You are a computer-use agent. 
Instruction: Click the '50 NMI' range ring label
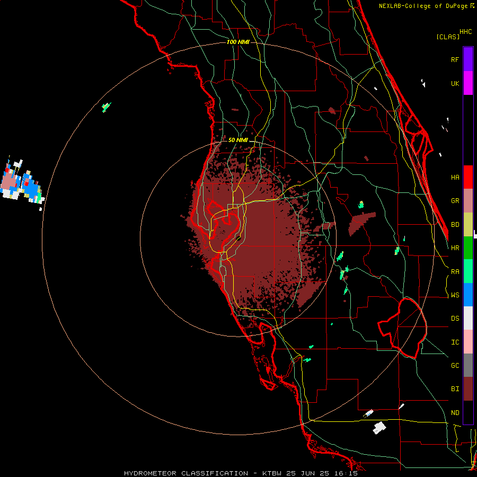click(238, 140)
